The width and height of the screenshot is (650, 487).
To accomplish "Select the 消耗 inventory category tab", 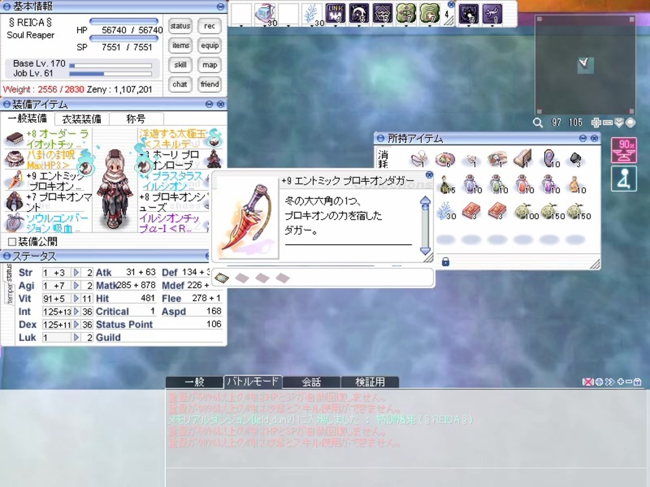I will [x=383, y=160].
